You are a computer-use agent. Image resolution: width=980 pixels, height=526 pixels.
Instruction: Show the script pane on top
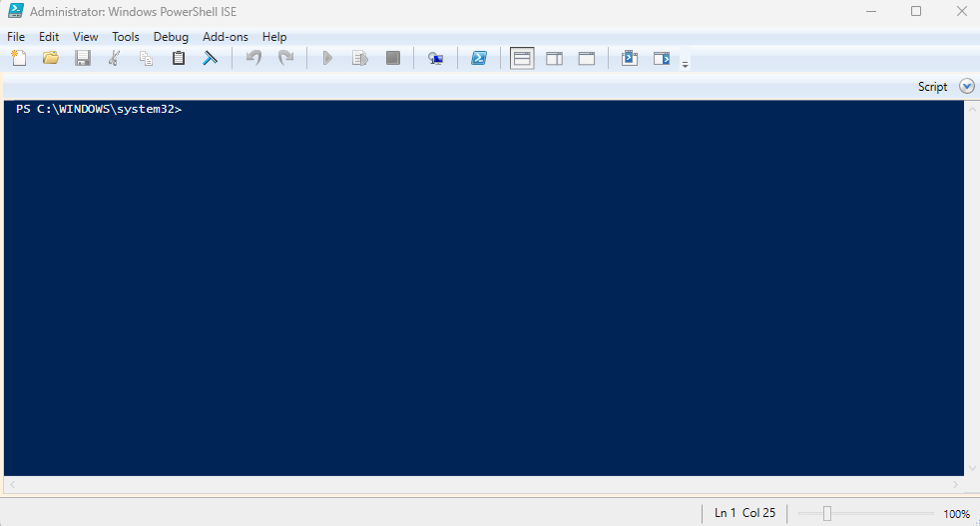(x=522, y=58)
